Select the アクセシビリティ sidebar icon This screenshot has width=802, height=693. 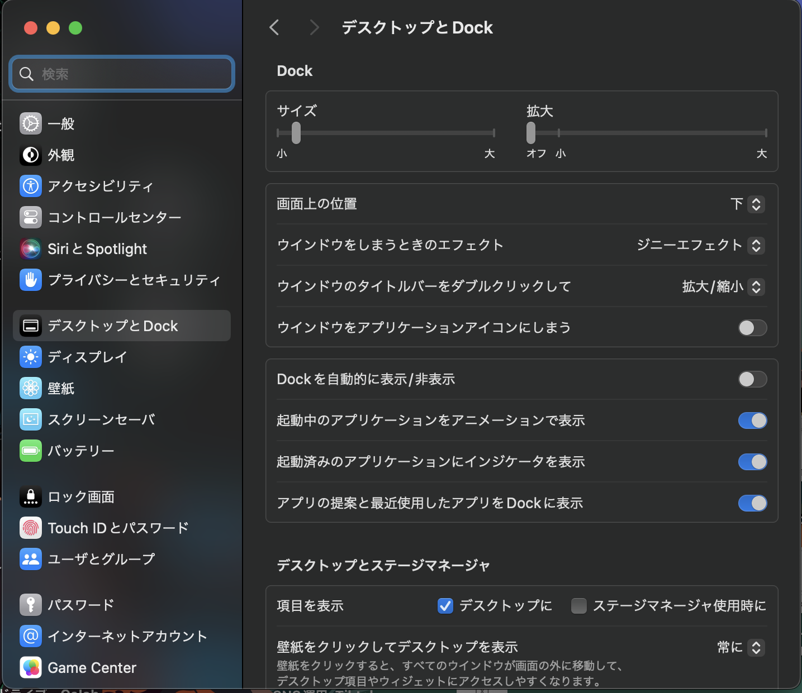pyautogui.click(x=31, y=187)
